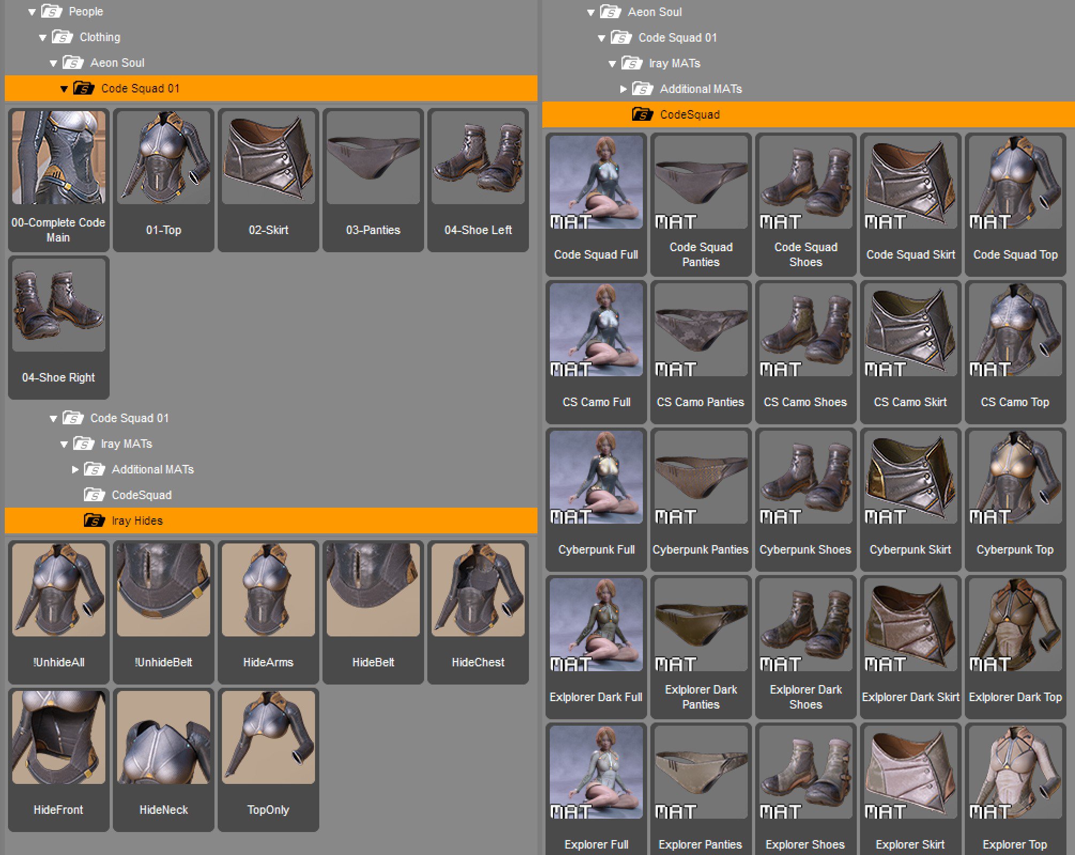1075x855 pixels.
Task: Collapse Iray MATs arrow in right panel
Action: click(612, 64)
